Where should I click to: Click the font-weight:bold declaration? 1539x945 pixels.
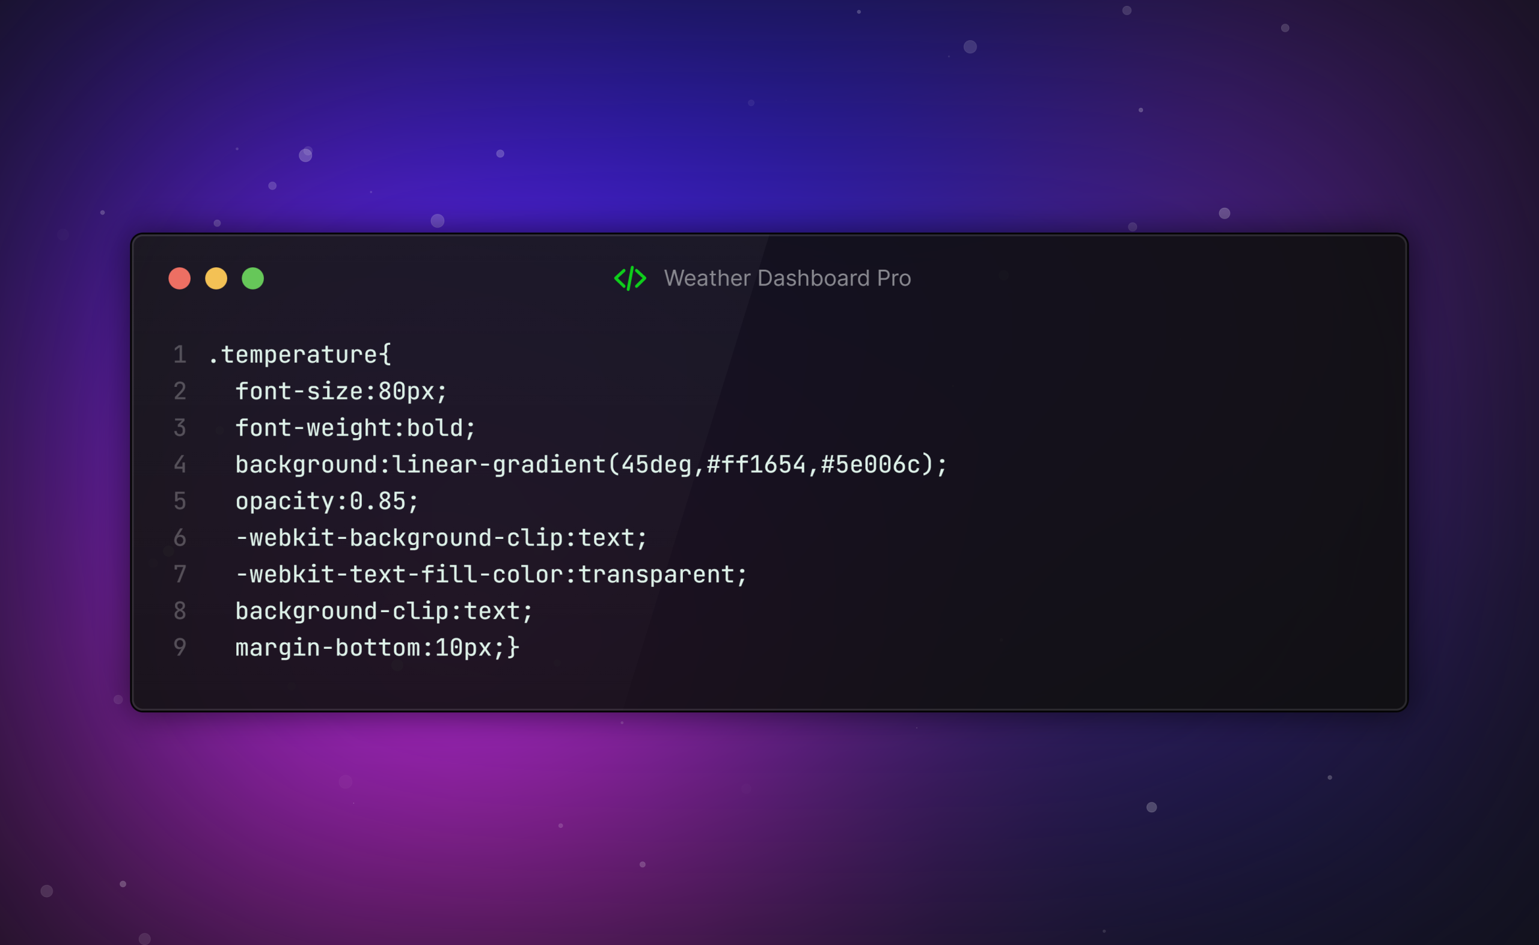point(355,428)
